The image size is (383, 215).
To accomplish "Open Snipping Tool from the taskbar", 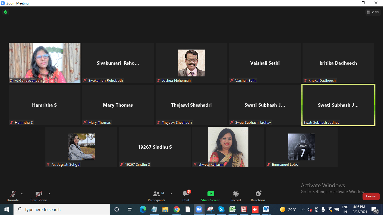I will pos(210,209).
